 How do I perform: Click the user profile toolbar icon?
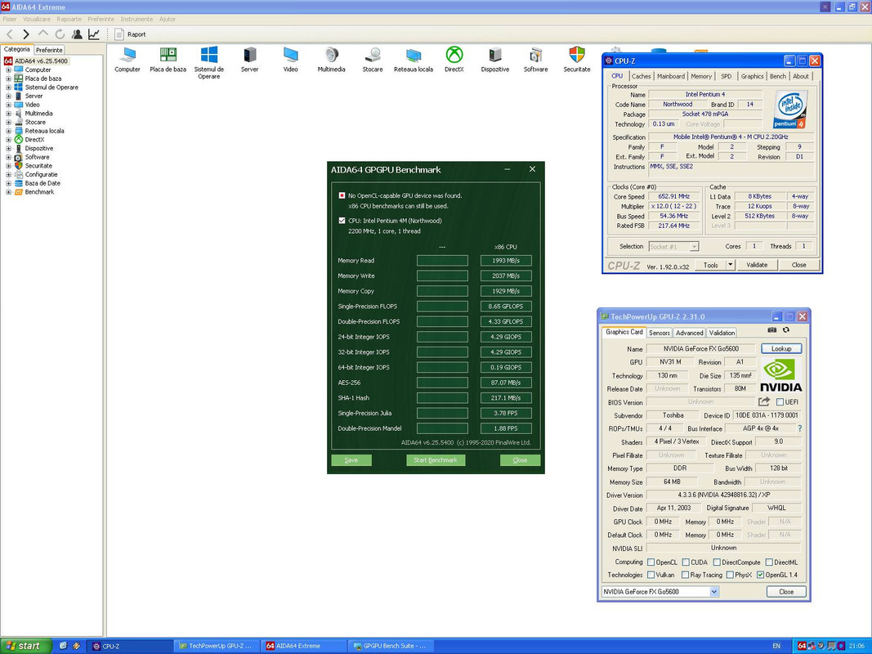point(77,34)
